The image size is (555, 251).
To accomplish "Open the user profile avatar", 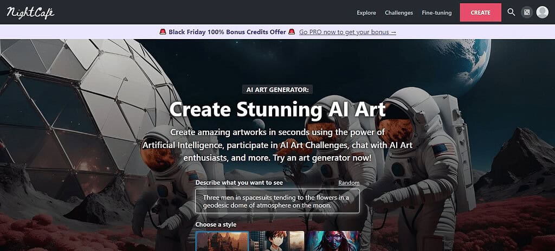I will [542, 12].
